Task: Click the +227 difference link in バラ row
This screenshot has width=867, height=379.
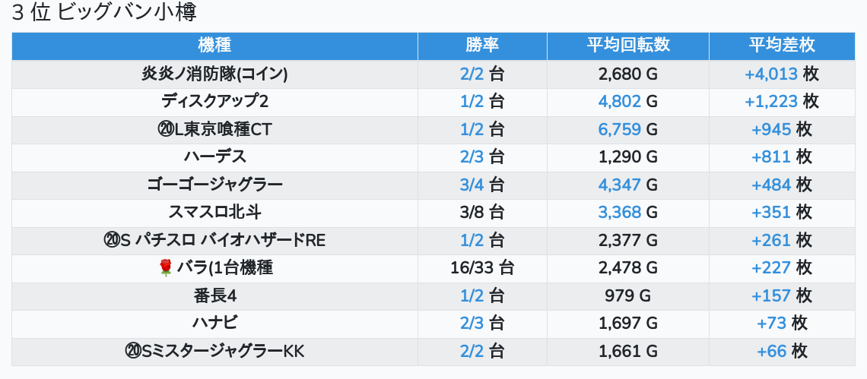Action: [771, 269]
